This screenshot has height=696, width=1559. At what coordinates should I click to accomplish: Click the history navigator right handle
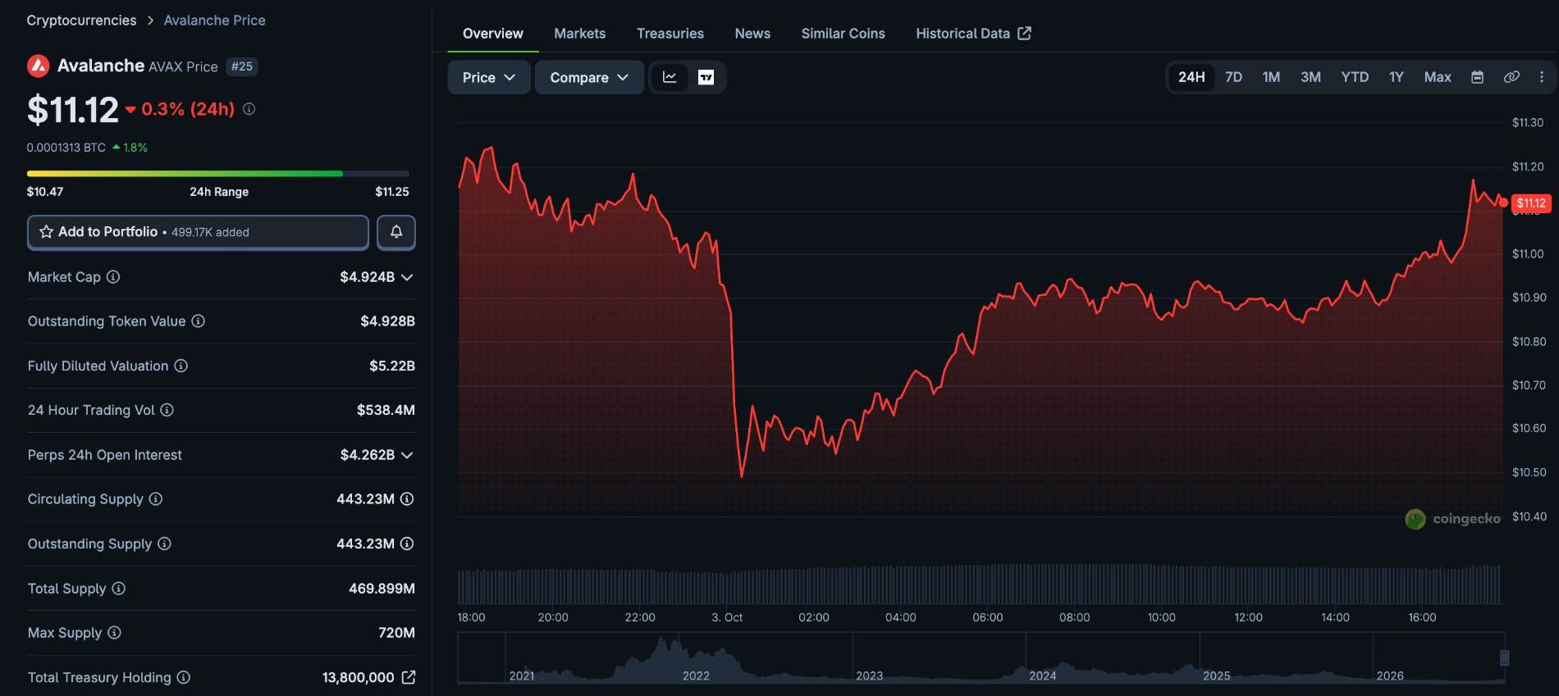[1504, 657]
